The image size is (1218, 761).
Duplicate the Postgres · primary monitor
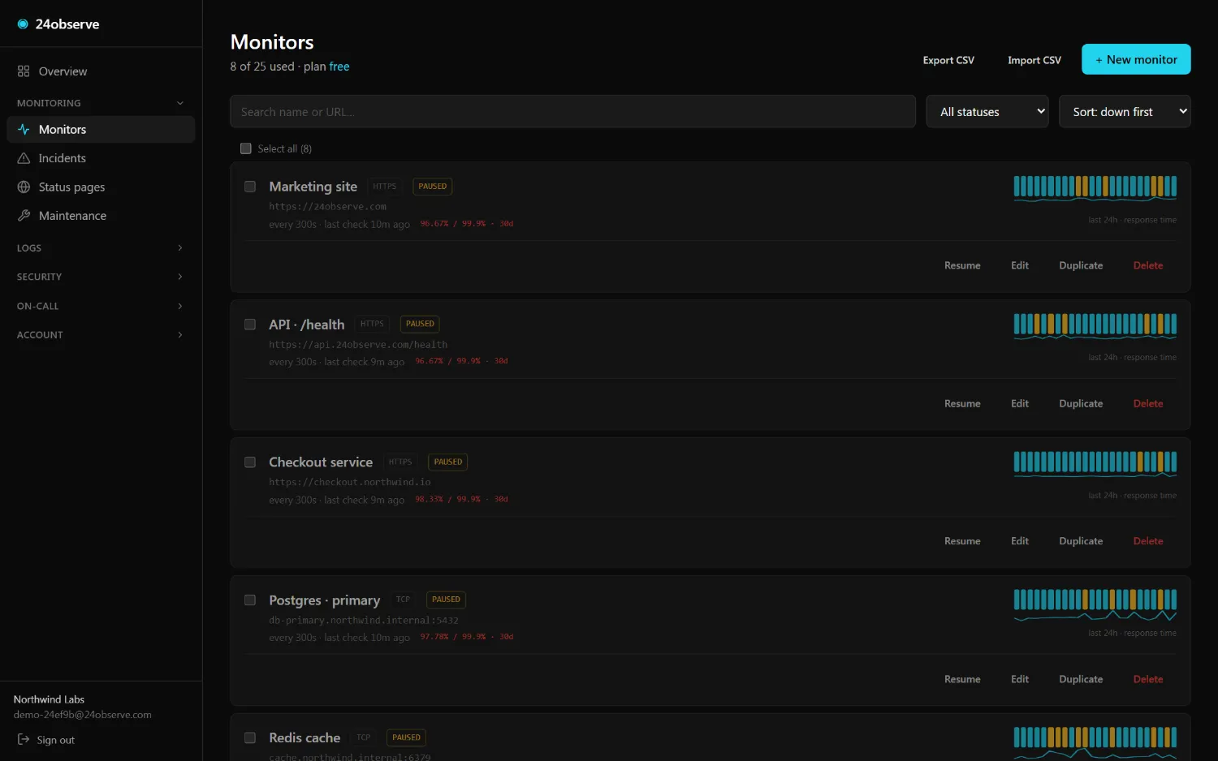coord(1081,679)
